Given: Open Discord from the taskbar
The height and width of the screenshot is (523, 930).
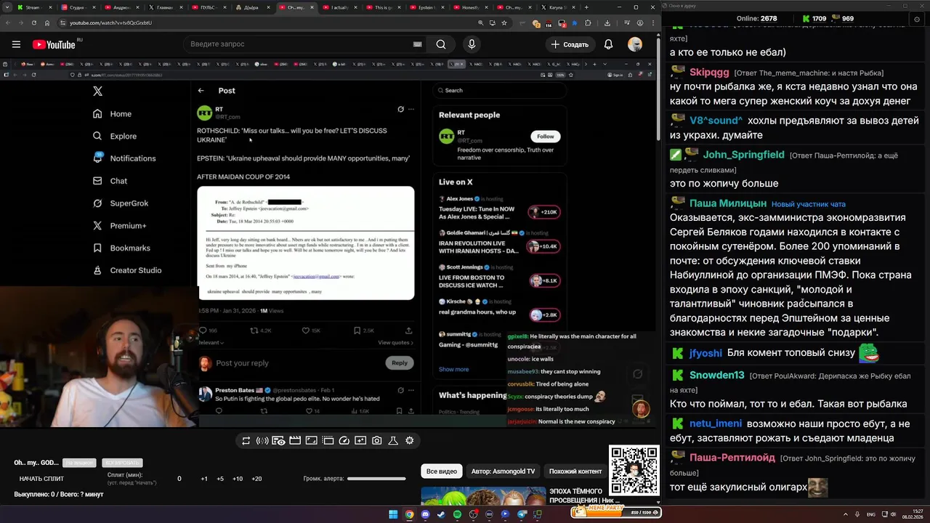Looking at the screenshot, I should pos(425,514).
